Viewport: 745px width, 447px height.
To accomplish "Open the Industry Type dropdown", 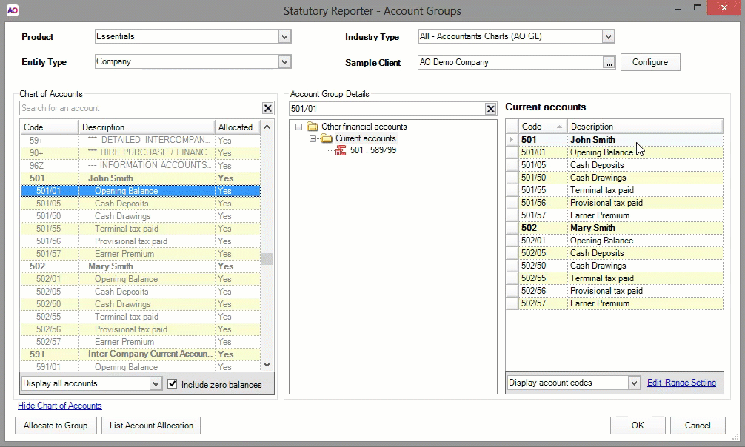I will [x=608, y=37].
